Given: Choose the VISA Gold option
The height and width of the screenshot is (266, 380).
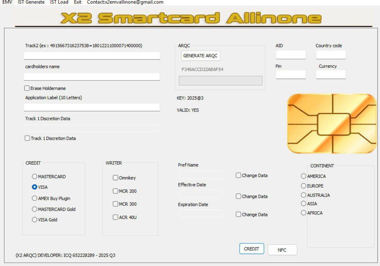Looking at the screenshot, I should point(35,220).
